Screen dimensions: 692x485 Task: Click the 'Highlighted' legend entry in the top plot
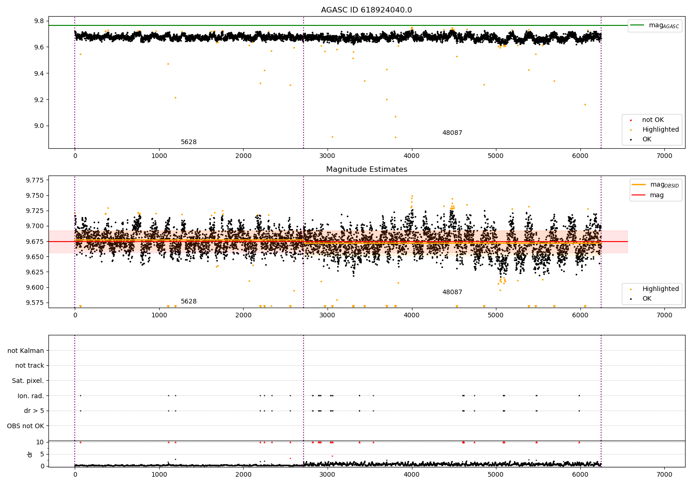click(660, 130)
